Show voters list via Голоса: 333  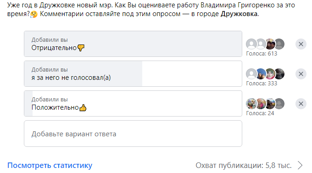[x=262, y=84]
